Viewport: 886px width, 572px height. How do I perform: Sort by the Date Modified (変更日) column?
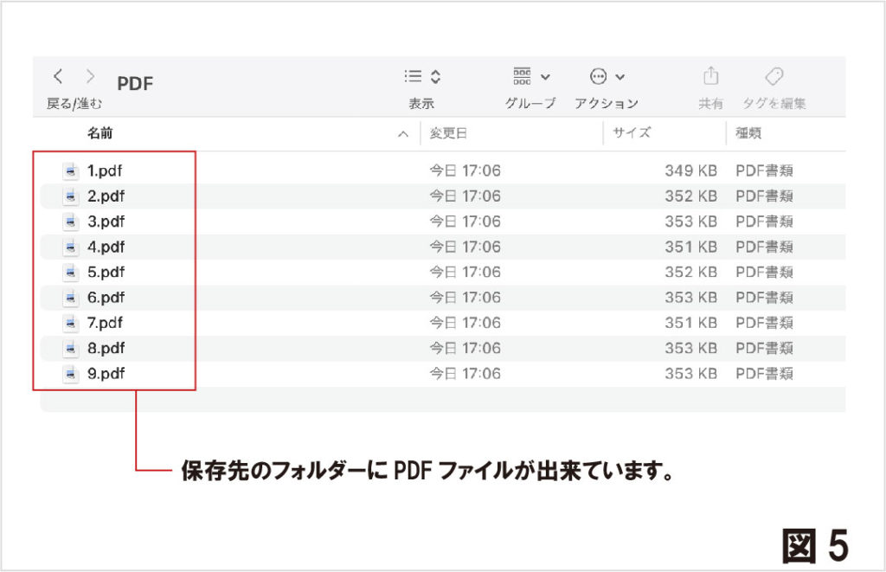[x=449, y=133]
